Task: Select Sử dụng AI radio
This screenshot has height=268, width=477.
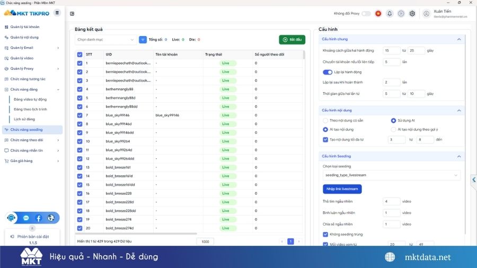Action: tap(393, 121)
